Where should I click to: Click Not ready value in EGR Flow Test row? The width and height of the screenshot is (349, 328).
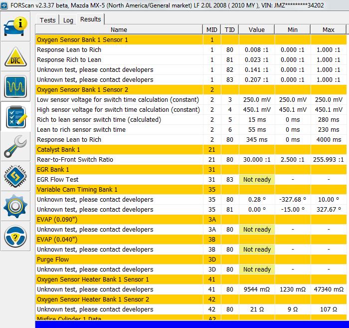(x=257, y=180)
